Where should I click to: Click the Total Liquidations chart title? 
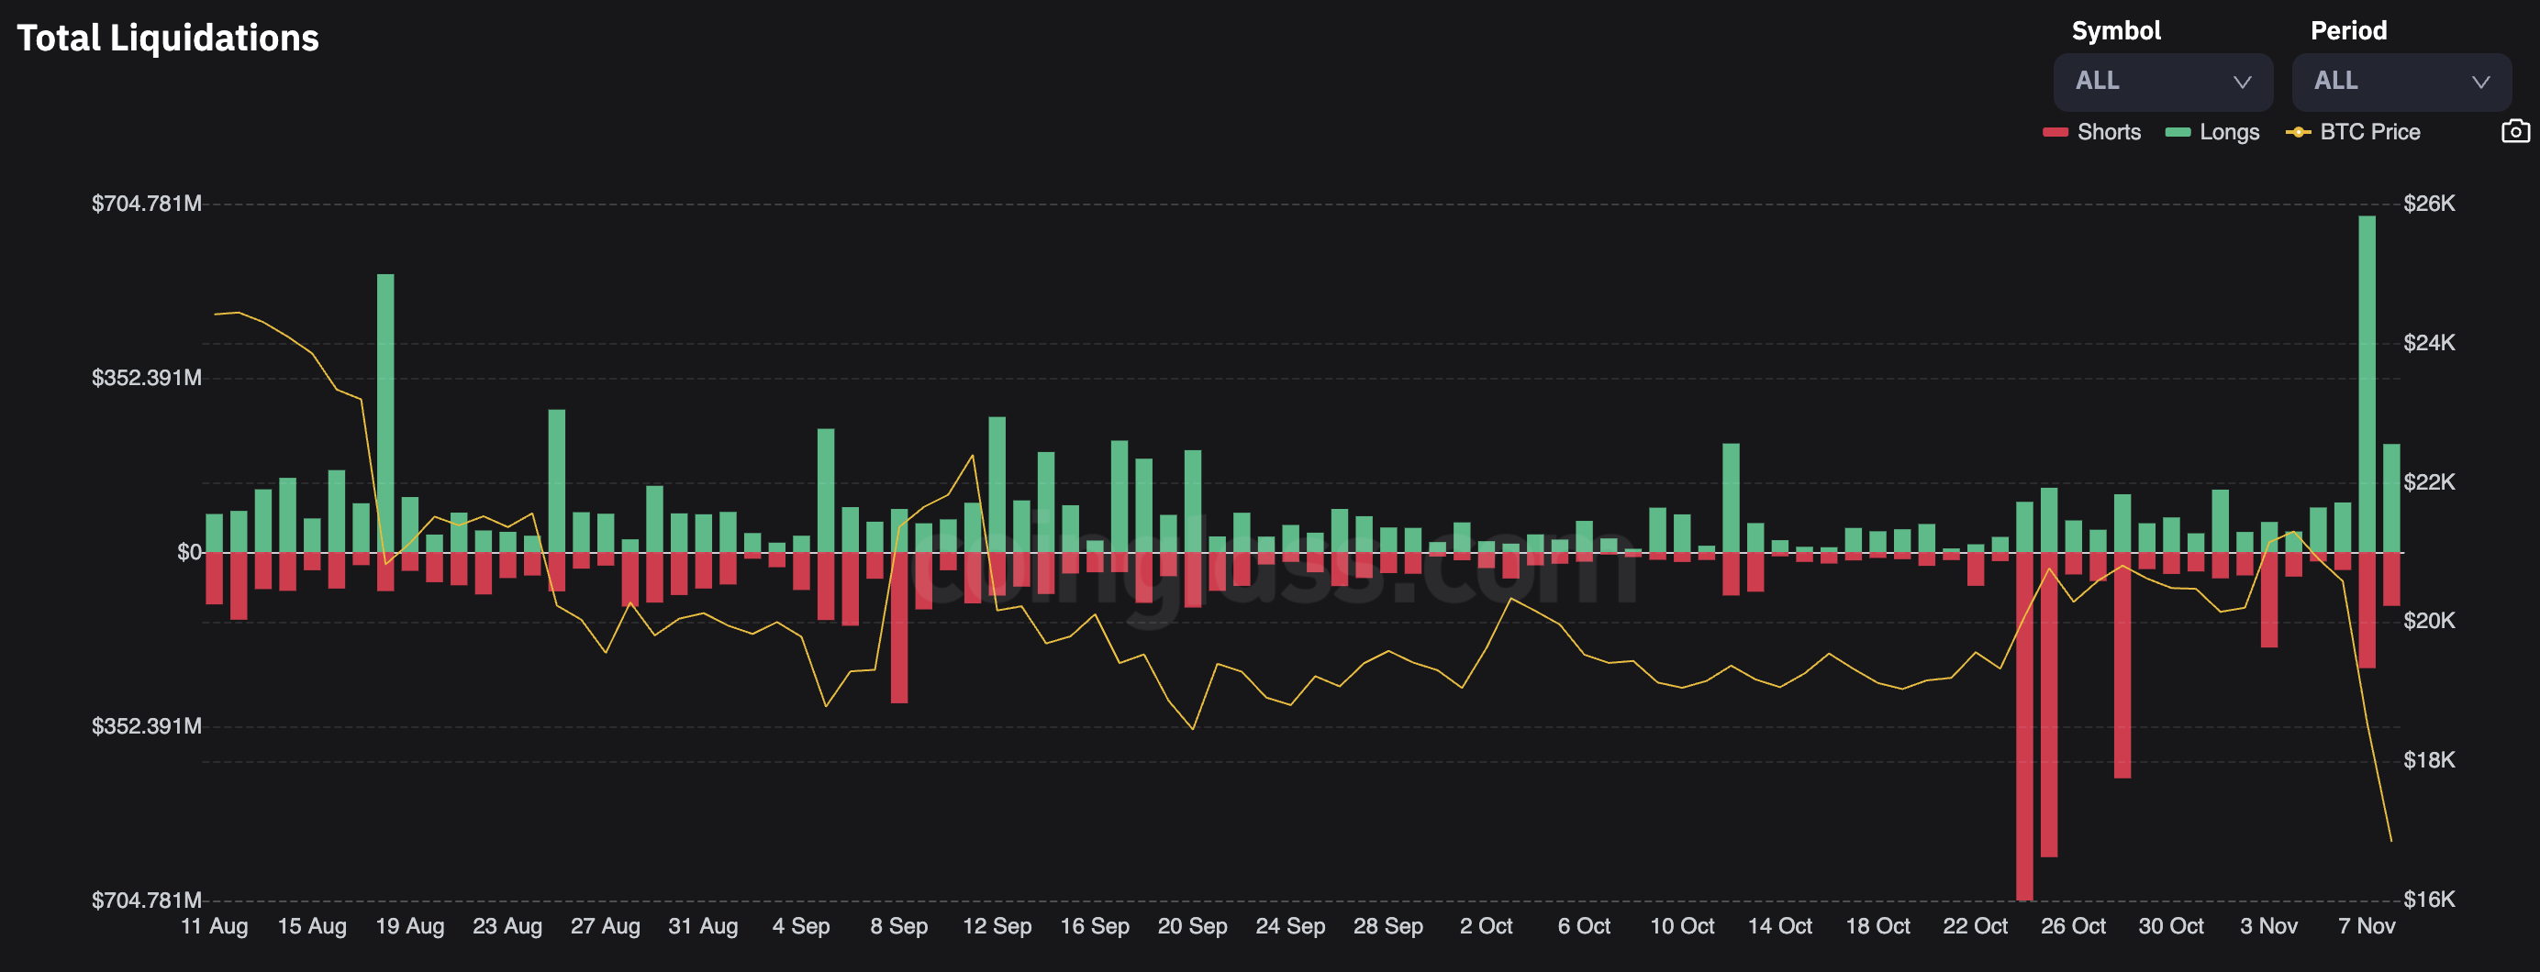169,39
